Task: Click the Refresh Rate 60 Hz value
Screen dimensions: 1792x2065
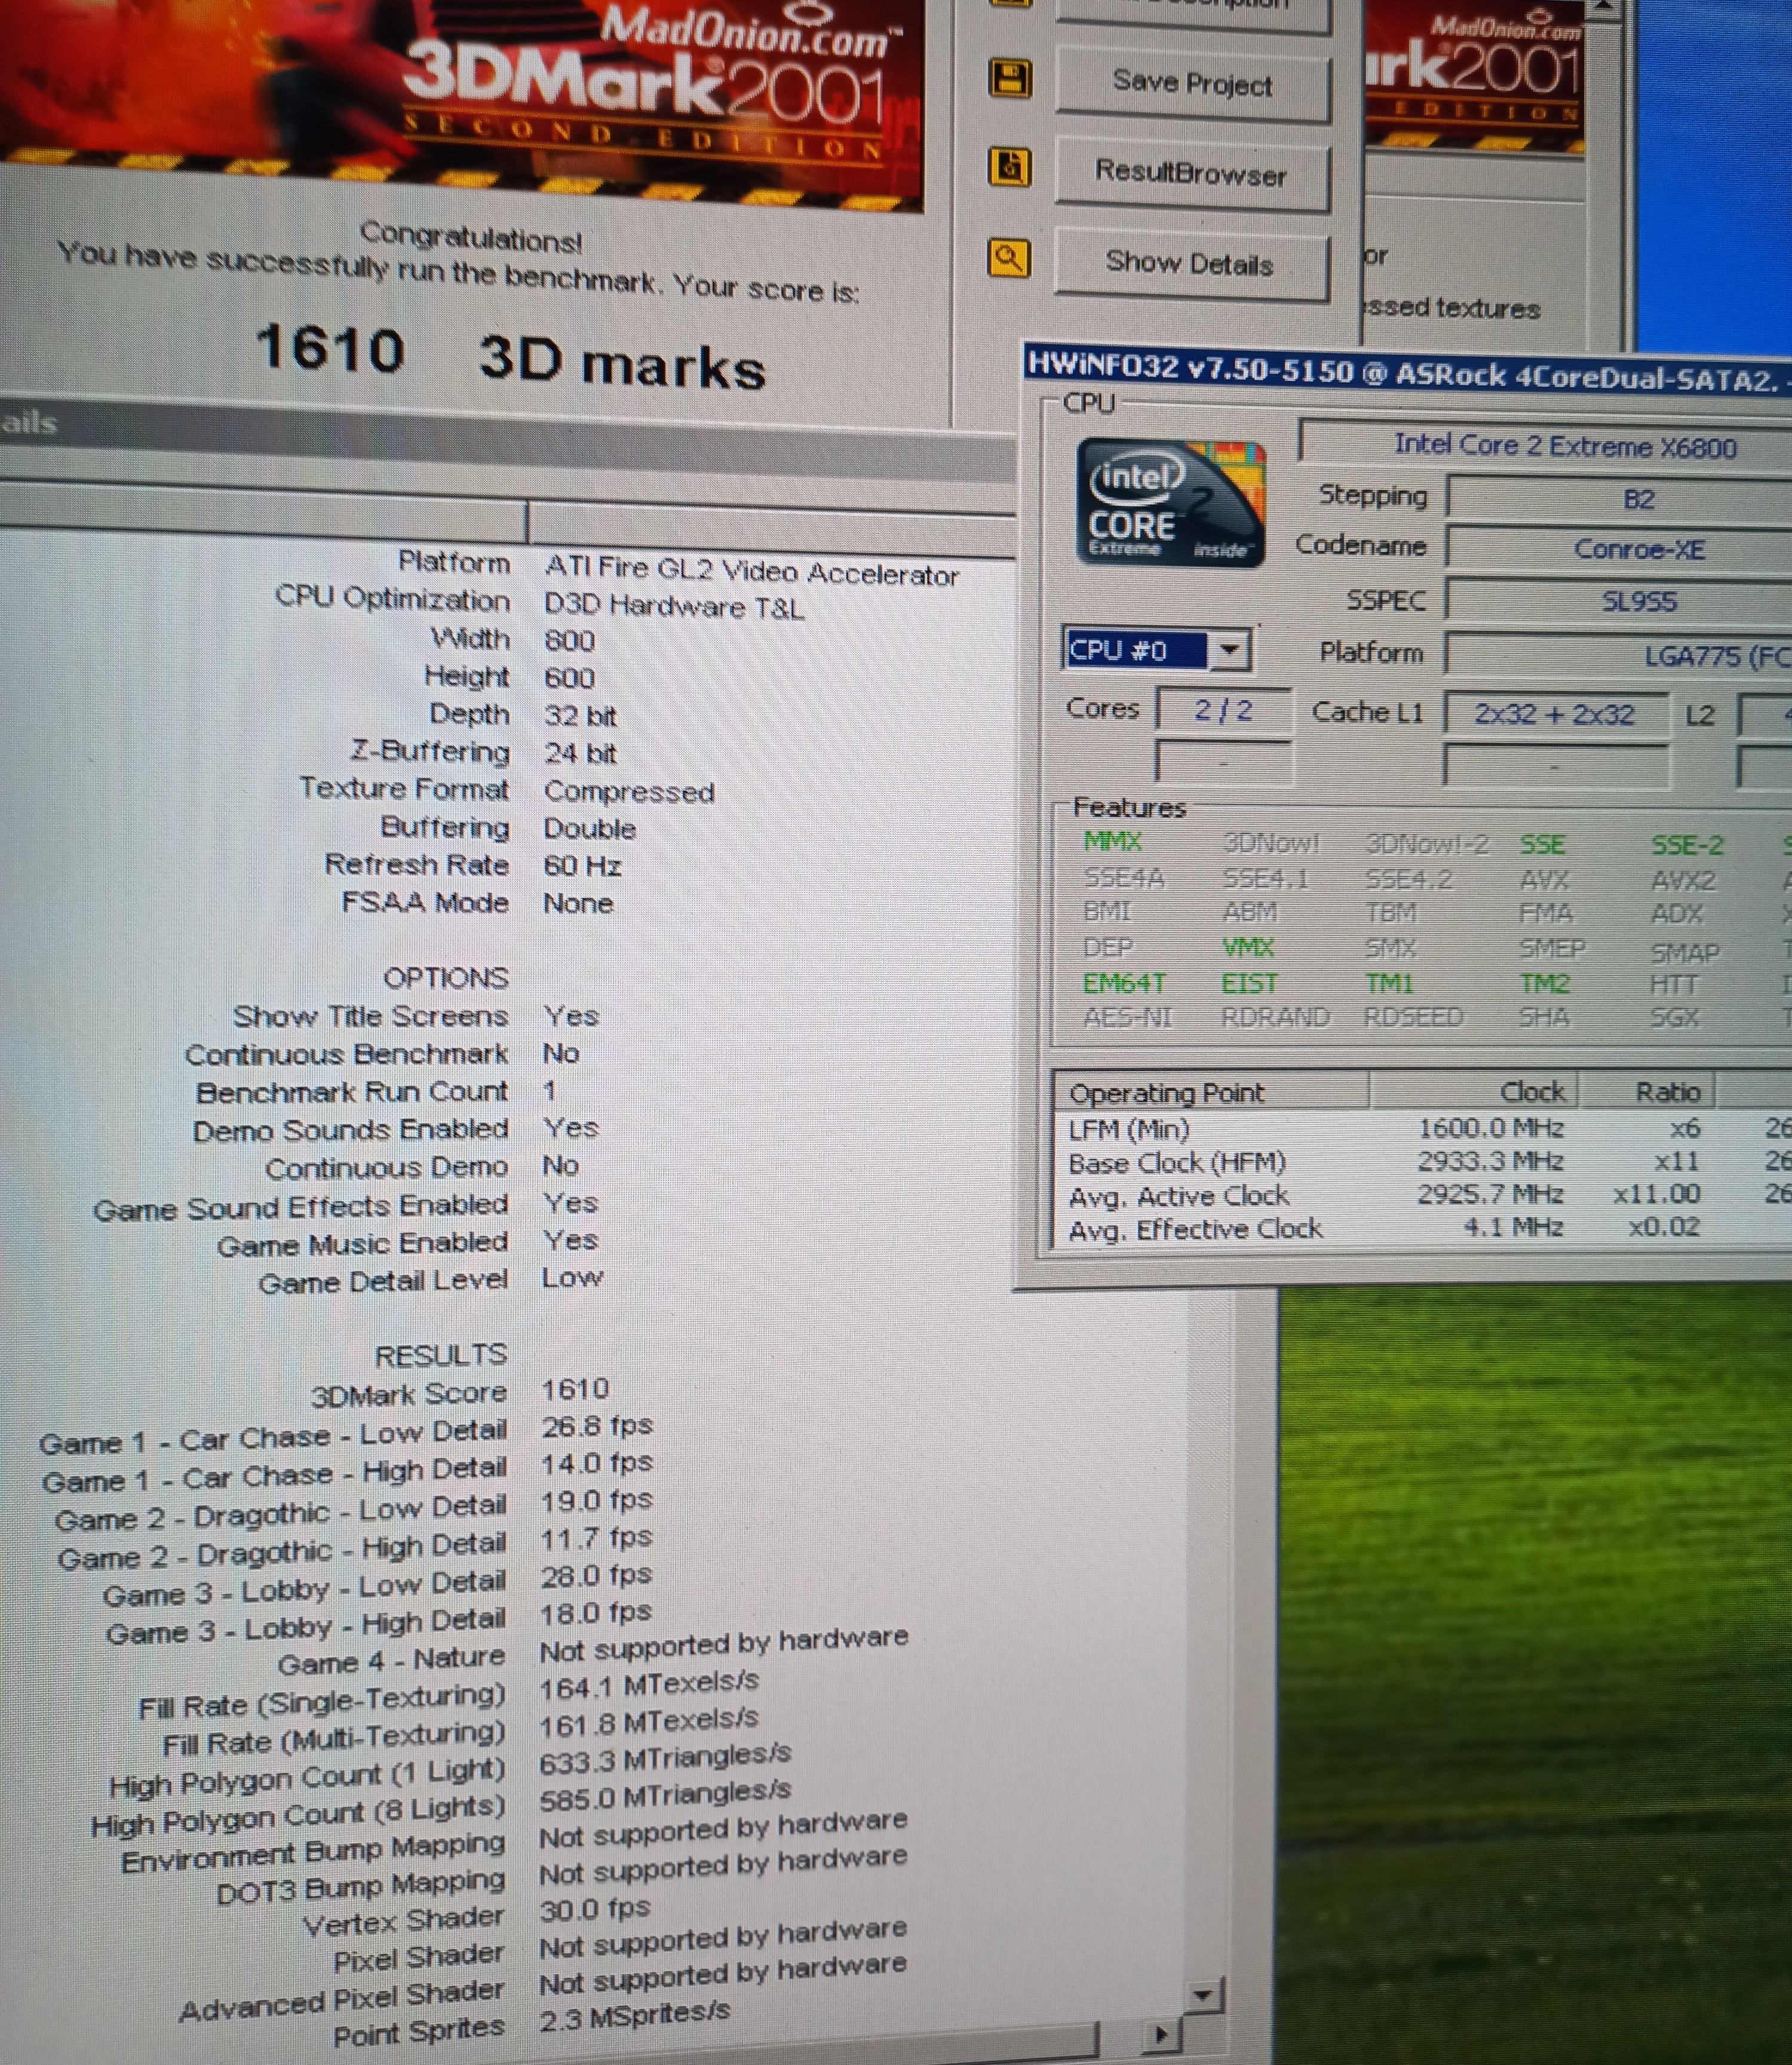Action: (582, 865)
